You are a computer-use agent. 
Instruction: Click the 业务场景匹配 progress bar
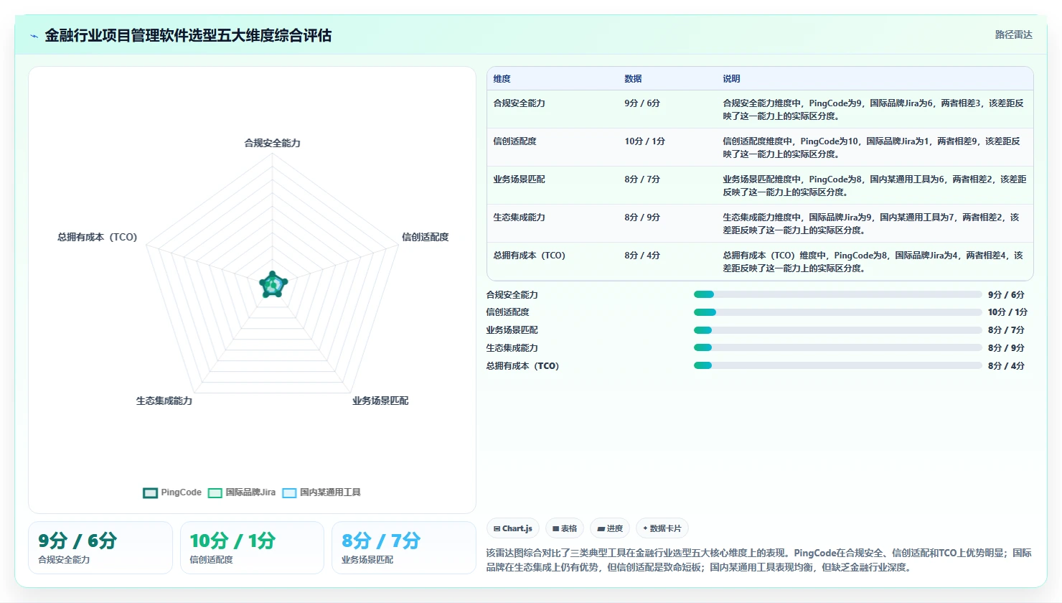(x=837, y=330)
